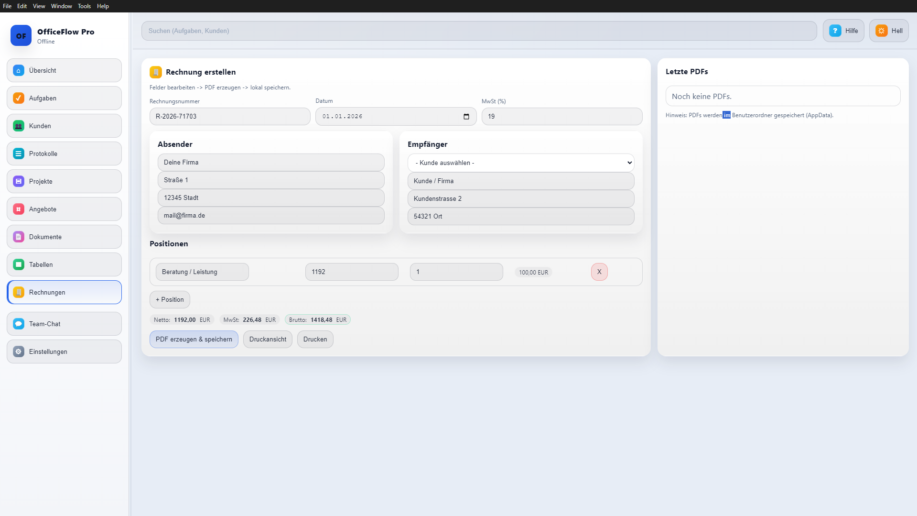Click the Letzte PDFs heading
The height and width of the screenshot is (516, 917).
click(x=687, y=71)
